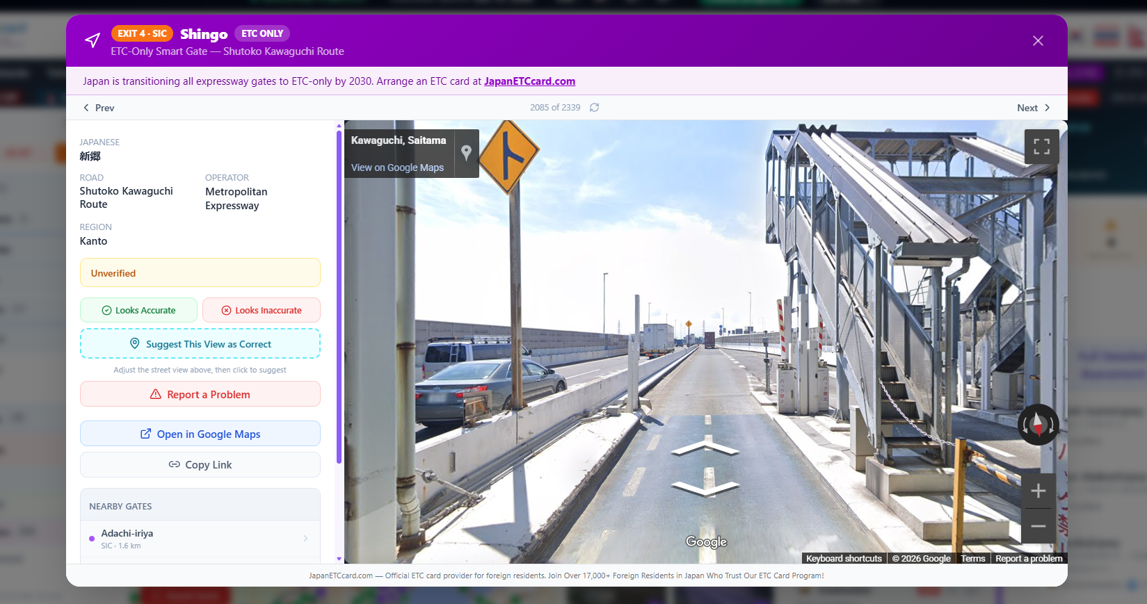Open the JapanETCcard.com link
This screenshot has height=604, width=1147.
[x=529, y=81]
